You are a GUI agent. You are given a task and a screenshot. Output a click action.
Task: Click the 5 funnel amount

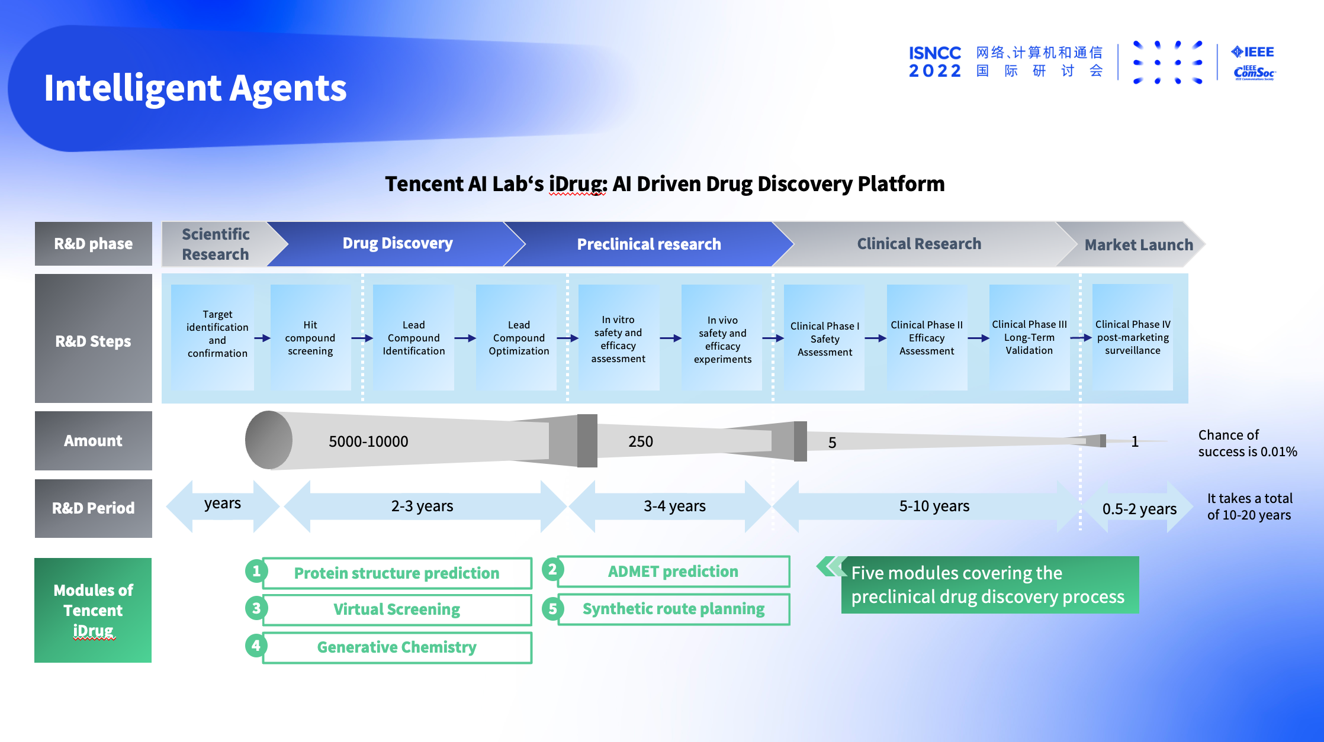click(x=832, y=443)
